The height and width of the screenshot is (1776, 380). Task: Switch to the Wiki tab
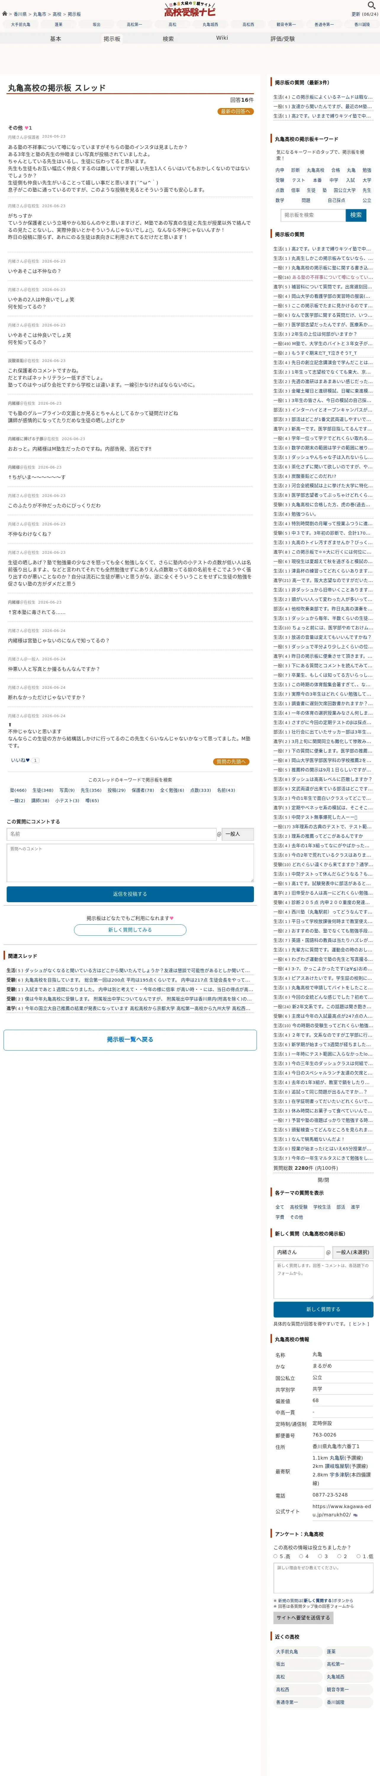222,38
